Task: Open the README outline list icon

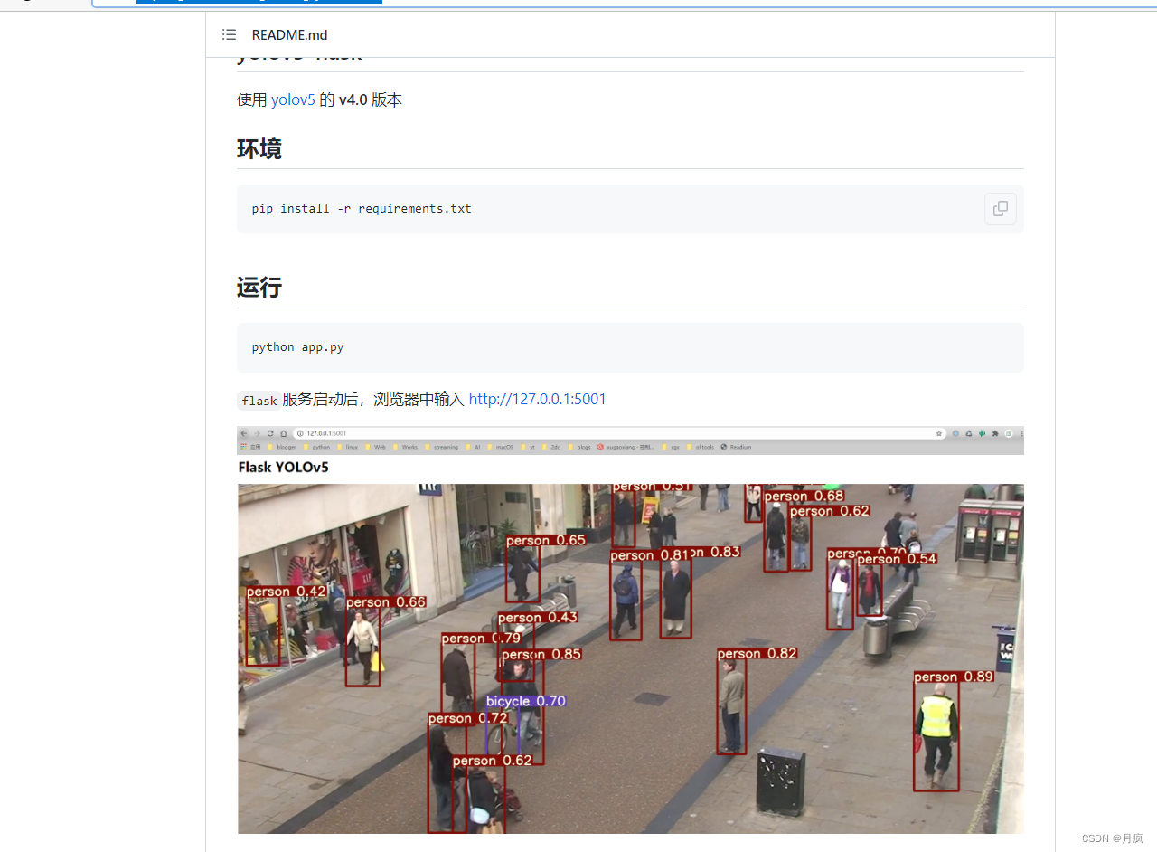Action: [x=229, y=35]
